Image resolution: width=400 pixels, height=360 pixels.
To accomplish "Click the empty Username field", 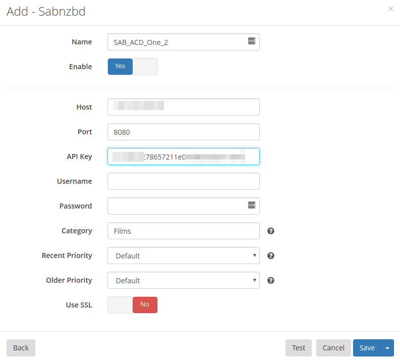I will pyautogui.click(x=184, y=181).
